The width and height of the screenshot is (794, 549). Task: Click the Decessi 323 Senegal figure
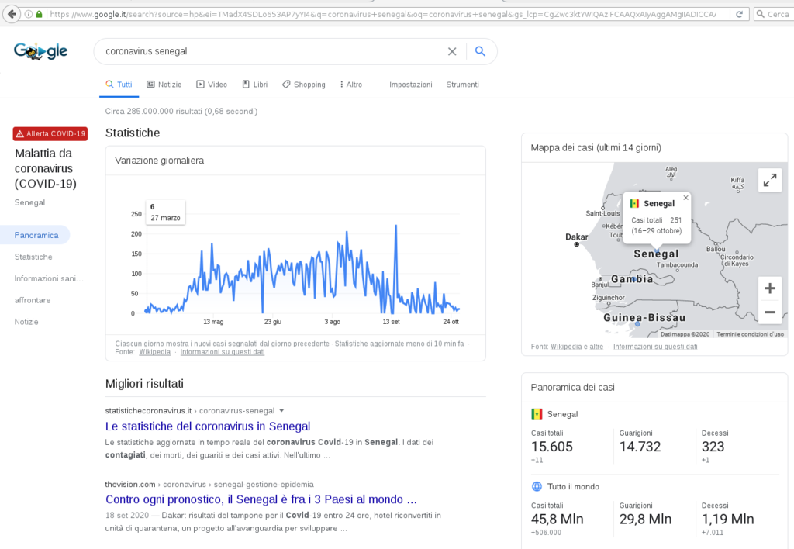click(713, 447)
